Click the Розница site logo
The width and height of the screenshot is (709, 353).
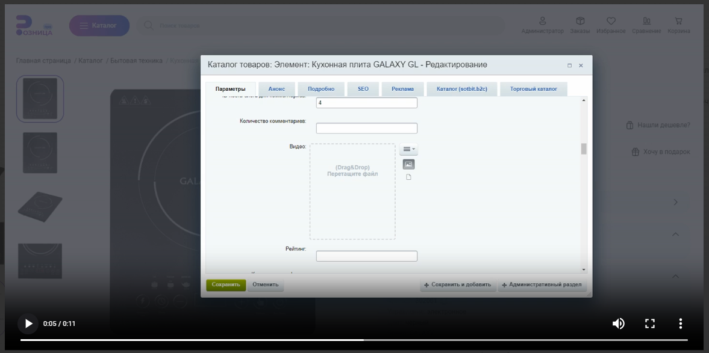[34, 25]
